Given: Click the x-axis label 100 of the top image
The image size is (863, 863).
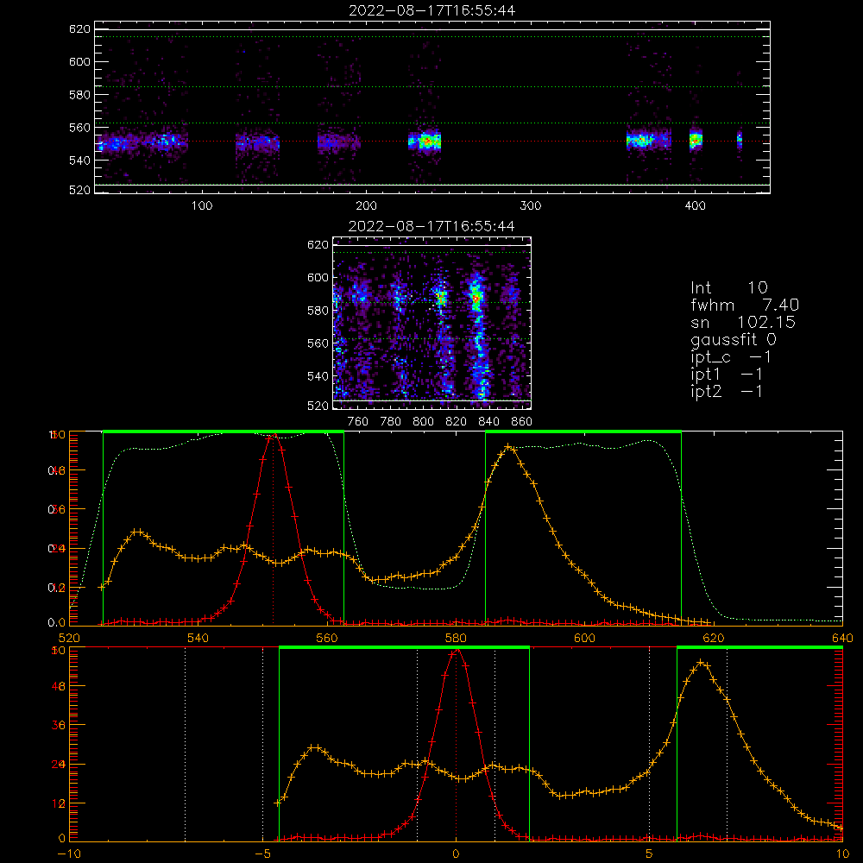Looking at the screenshot, I should click(202, 206).
